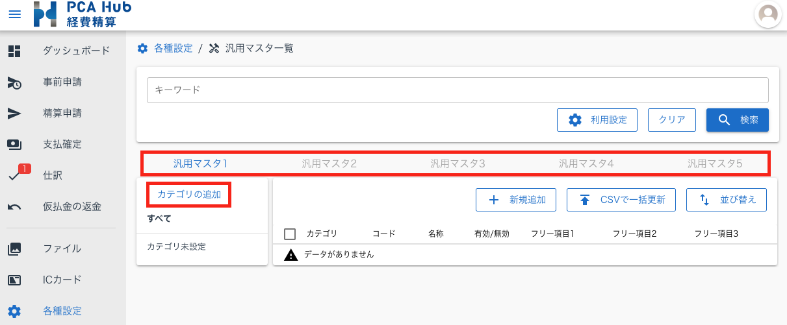This screenshot has height=325, width=787.
Task: Click the フリー項目3 column header
Action: point(716,234)
